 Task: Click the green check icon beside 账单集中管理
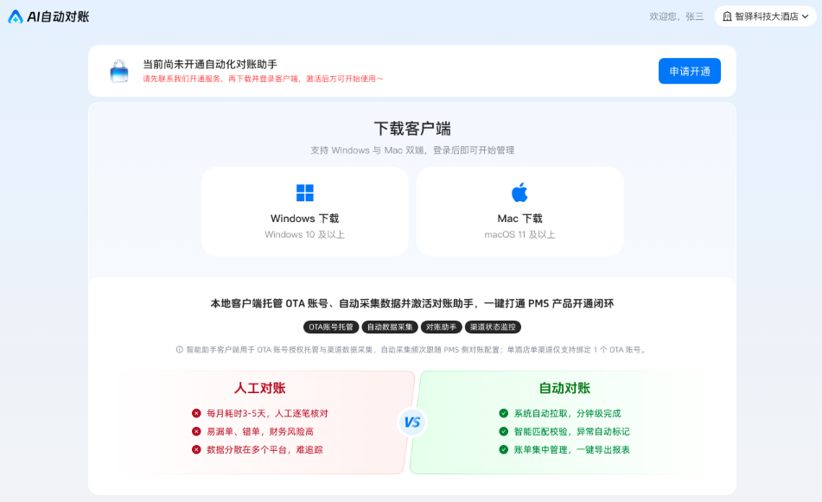[x=503, y=449]
